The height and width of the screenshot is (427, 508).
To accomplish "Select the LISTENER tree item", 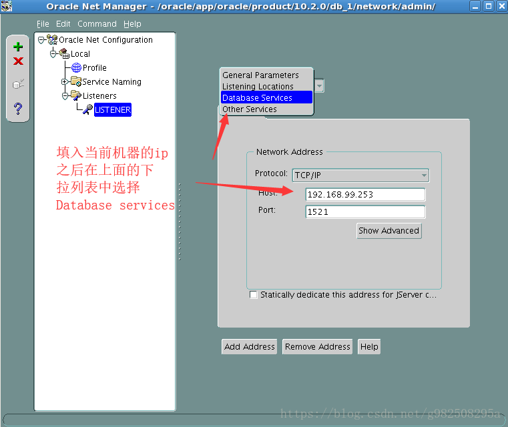I will coord(113,109).
